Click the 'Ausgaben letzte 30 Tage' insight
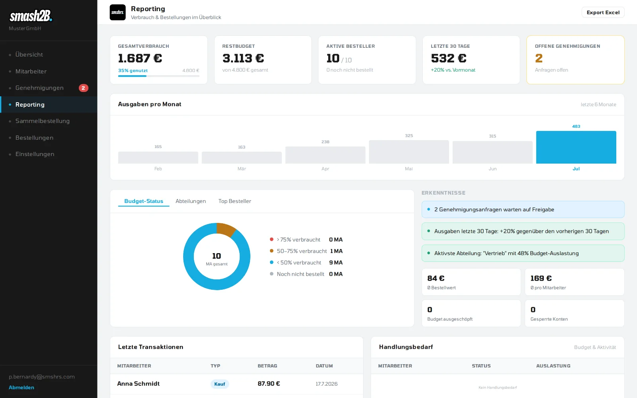Screen dimensions: 637x398 tap(523, 231)
